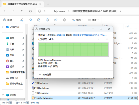The width and height of the screenshot is (139, 105).
Task: Expand chevron after Mythware breadcrumb
Action: coord(69,11)
